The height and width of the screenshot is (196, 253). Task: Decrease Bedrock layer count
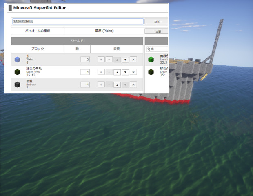[109, 85]
